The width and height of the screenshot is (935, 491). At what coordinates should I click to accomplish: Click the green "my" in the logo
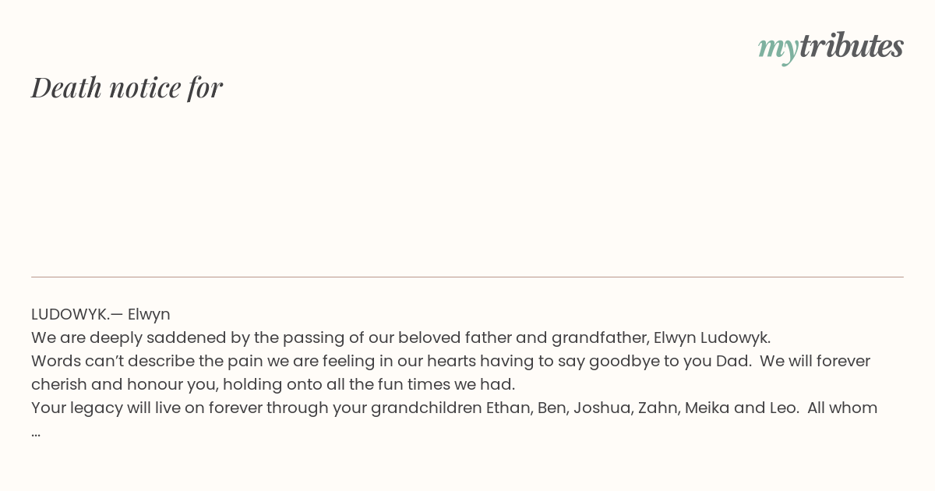(x=778, y=49)
